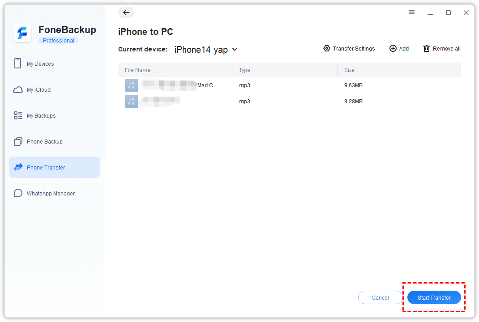Screen dimensions: 479x322
Task: Switch to Phone Backup section
Action: [44, 142]
